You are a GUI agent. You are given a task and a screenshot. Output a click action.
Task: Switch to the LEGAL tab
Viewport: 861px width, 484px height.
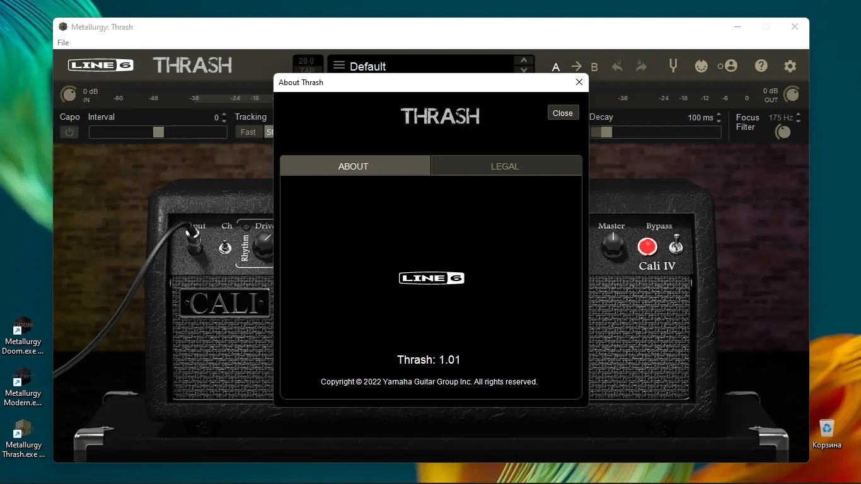click(507, 166)
